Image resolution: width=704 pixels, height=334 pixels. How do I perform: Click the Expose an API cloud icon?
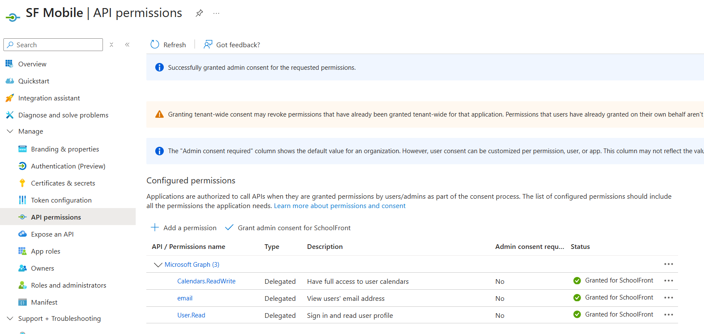(x=23, y=234)
